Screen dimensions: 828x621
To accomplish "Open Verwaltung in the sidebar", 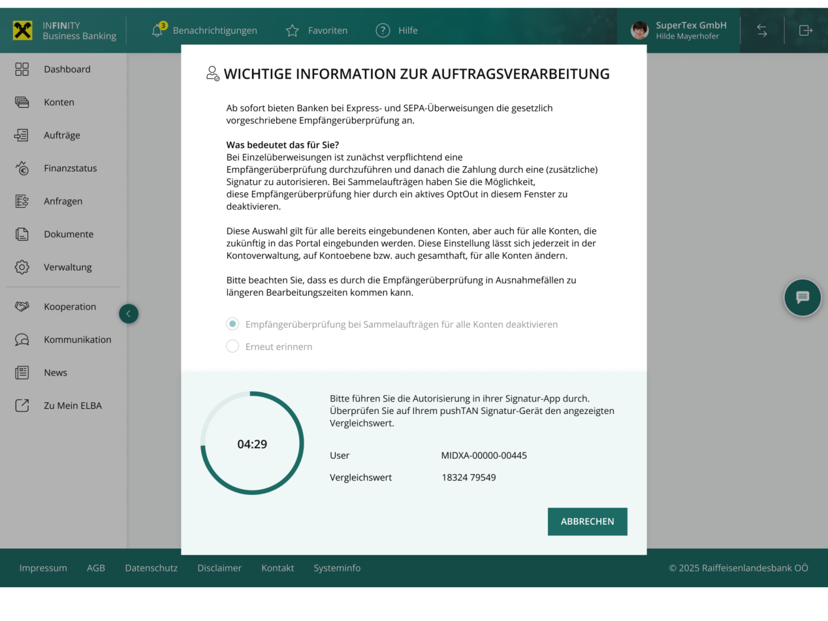I will (x=67, y=267).
